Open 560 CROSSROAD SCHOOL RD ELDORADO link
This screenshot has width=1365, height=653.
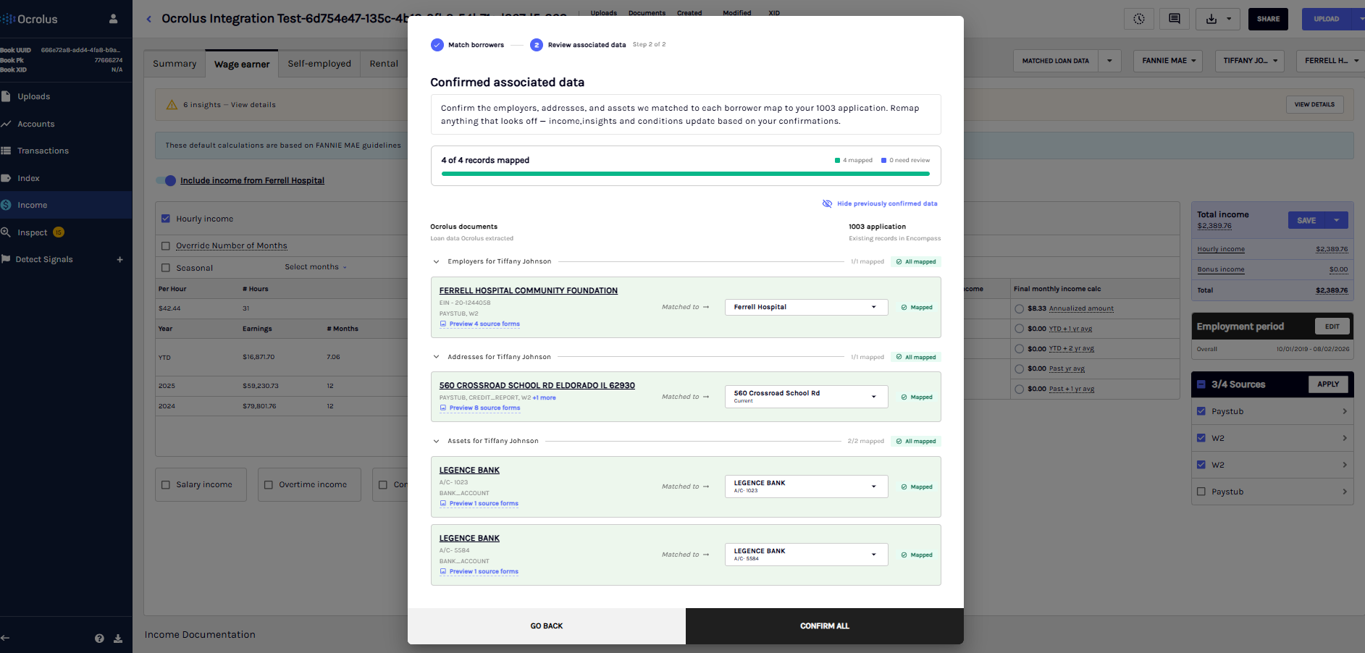pyautogui.click(x=537, y=386)
